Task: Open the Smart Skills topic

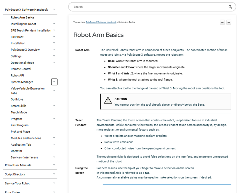Action: pyautogui.click(x=18, y=106)
